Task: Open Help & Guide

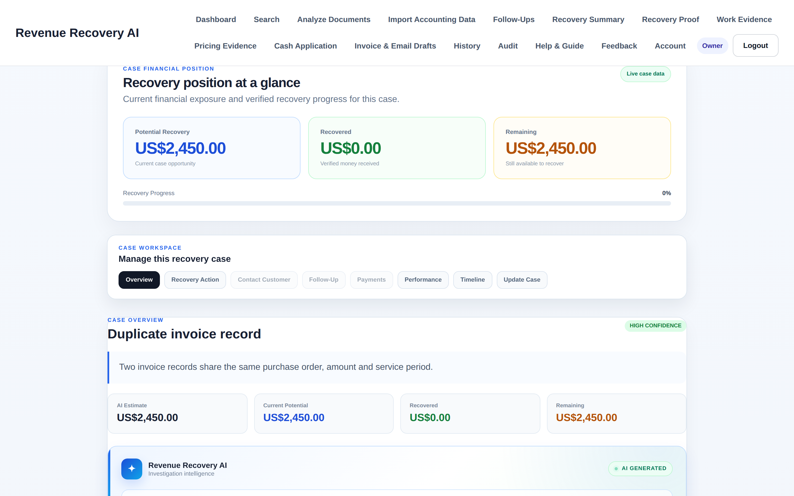Action: (x=559, y=46)
